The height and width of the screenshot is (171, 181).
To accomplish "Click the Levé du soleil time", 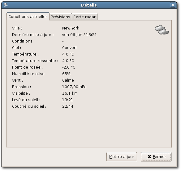I will pos(67,100).
